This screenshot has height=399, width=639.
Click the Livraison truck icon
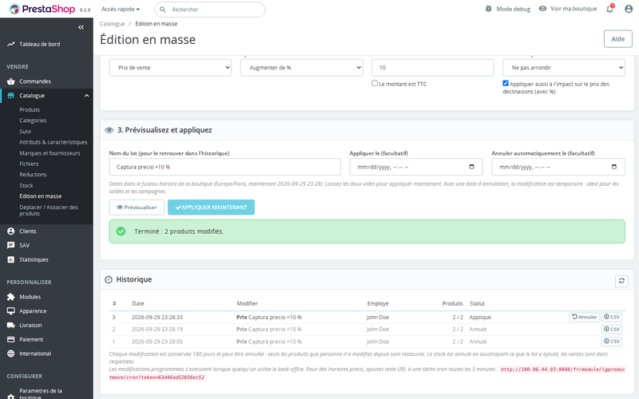[x=11, y=326]
